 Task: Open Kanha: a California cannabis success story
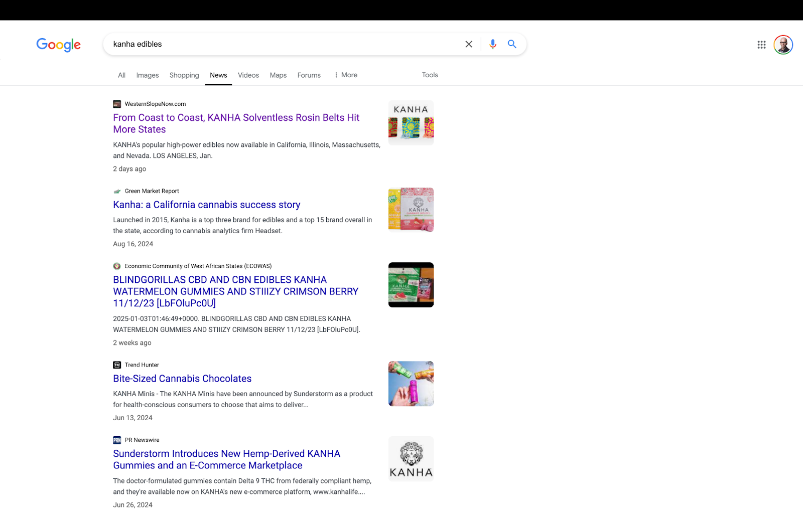206,205
